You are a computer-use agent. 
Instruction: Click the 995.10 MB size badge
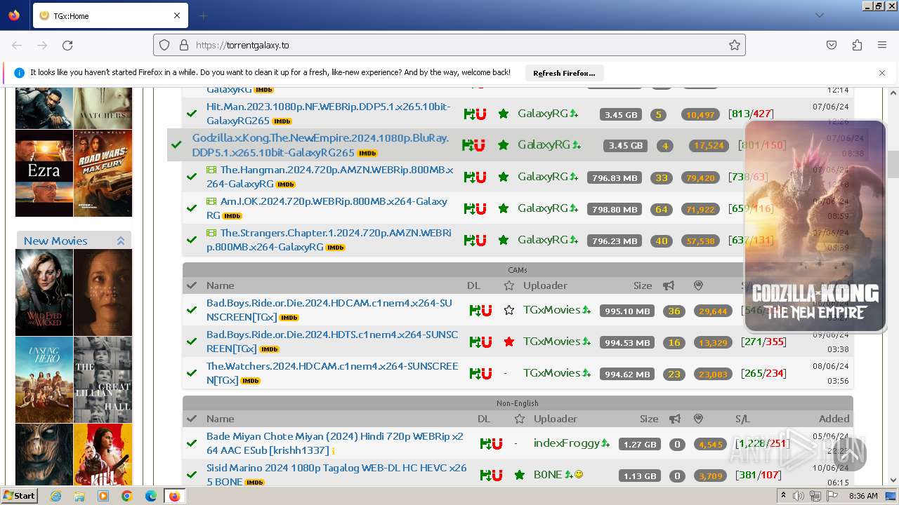pyautogui.click(x=627, y=311)
